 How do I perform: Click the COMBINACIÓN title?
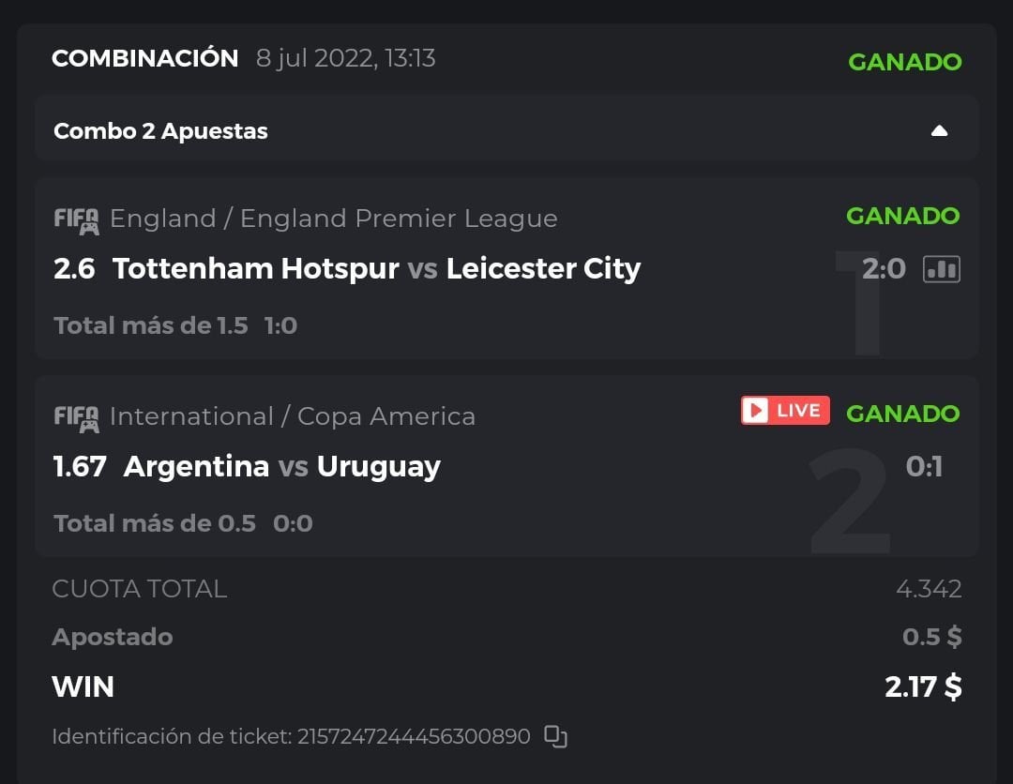click(145, 58)
